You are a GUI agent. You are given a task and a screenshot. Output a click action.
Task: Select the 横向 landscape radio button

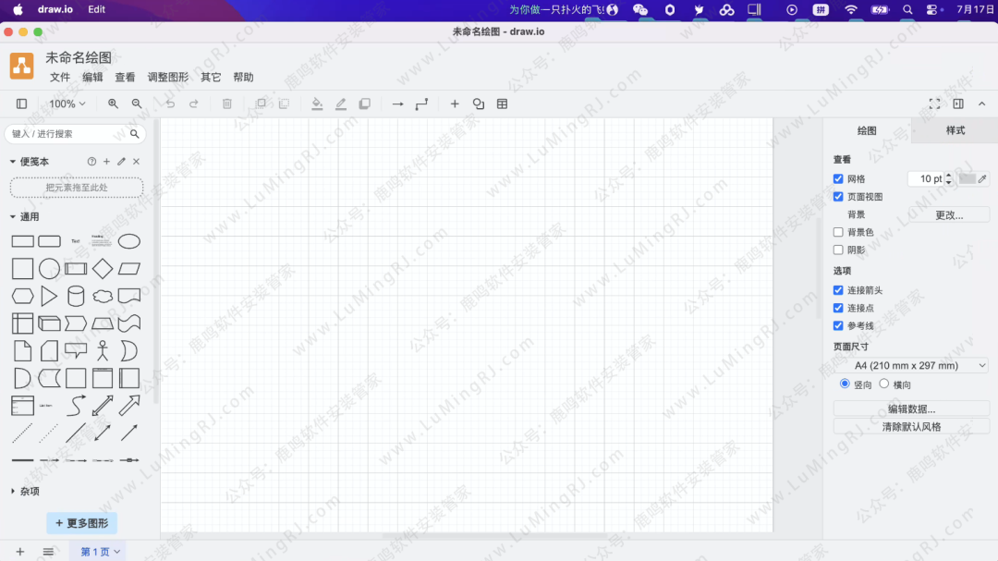pyautogui.click(x=885, y=384)
